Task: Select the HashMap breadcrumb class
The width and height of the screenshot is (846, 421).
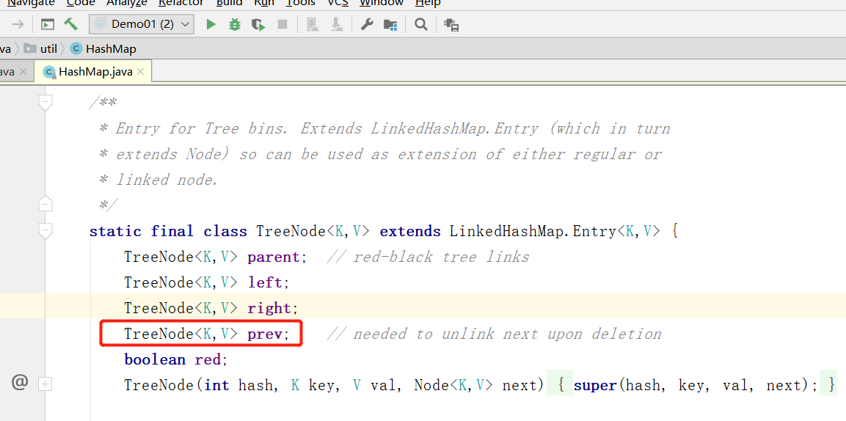Action: [x=103, y=49]
